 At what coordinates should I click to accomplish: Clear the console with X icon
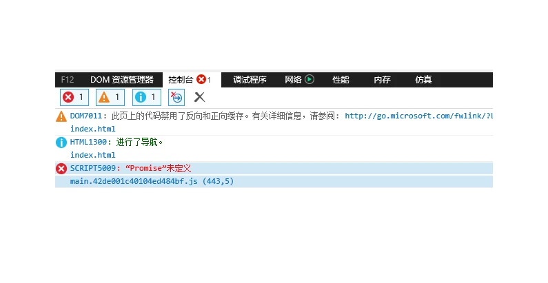coord(200,97)
